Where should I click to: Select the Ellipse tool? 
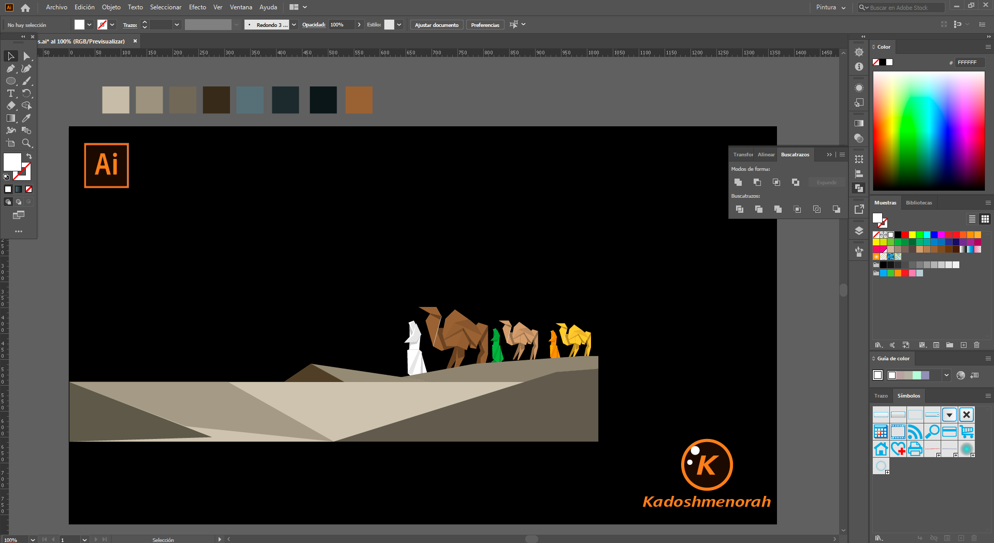tap(11, 81)
